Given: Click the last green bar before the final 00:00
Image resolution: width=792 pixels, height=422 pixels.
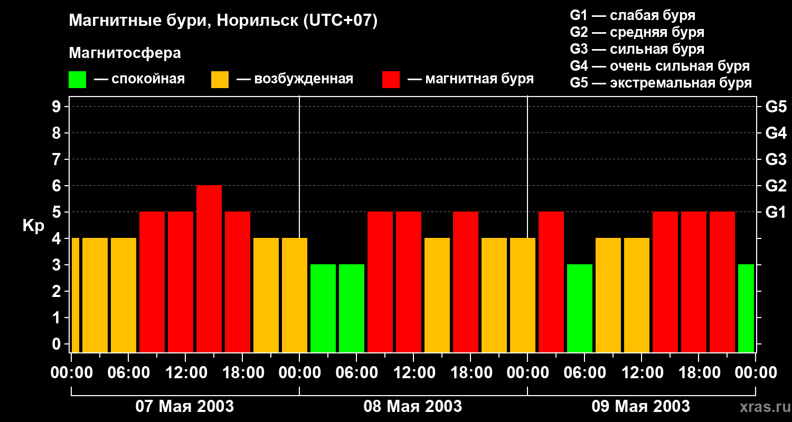Looking at the screenshot, I should 746,309.
